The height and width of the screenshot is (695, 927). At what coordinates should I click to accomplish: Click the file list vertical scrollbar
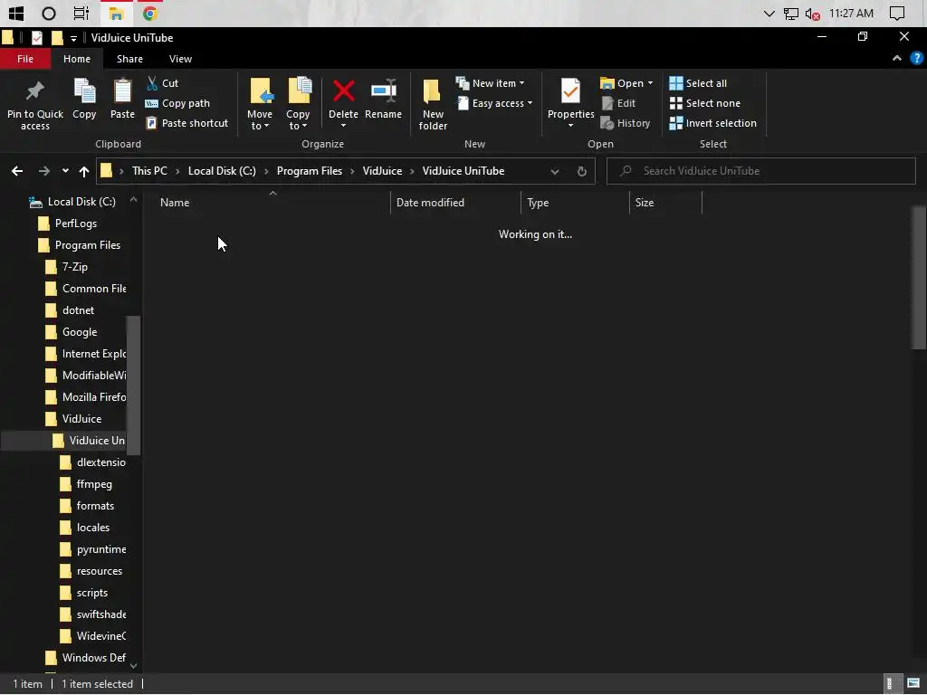tap(918, 278)
